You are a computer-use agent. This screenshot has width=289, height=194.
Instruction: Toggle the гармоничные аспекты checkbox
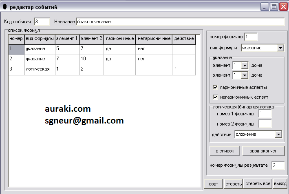click(x=216, y=87)
